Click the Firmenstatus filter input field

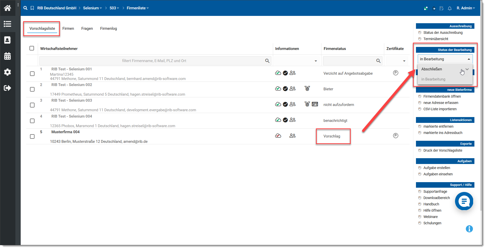coord(353,61)
